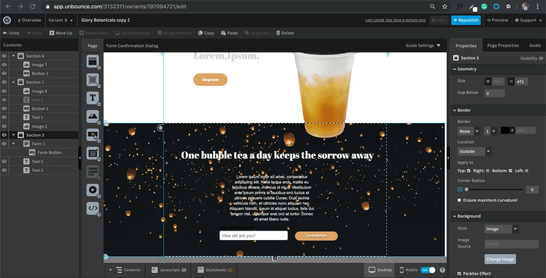
Task: Enable Ensure maximum curvature checkbox
Action: 460,200
